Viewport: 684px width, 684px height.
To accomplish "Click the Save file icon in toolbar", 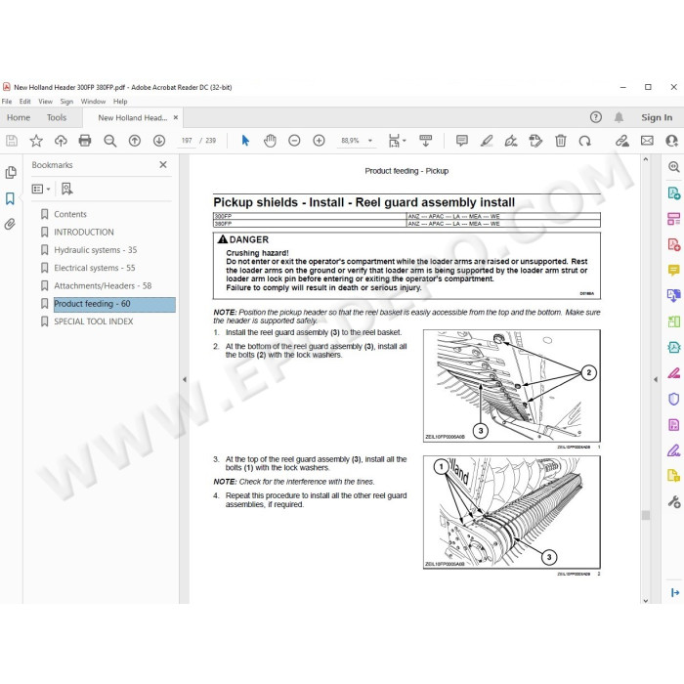I will point(12,141).
